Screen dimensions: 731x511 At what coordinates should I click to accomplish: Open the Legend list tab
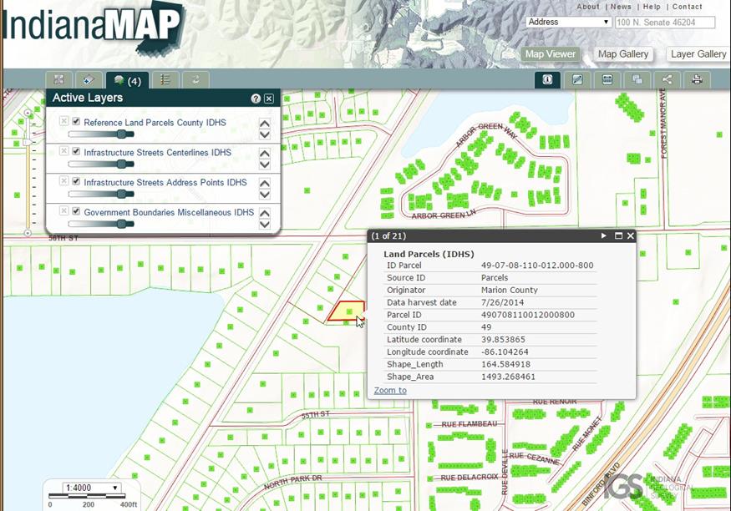[x=165, y=80]
